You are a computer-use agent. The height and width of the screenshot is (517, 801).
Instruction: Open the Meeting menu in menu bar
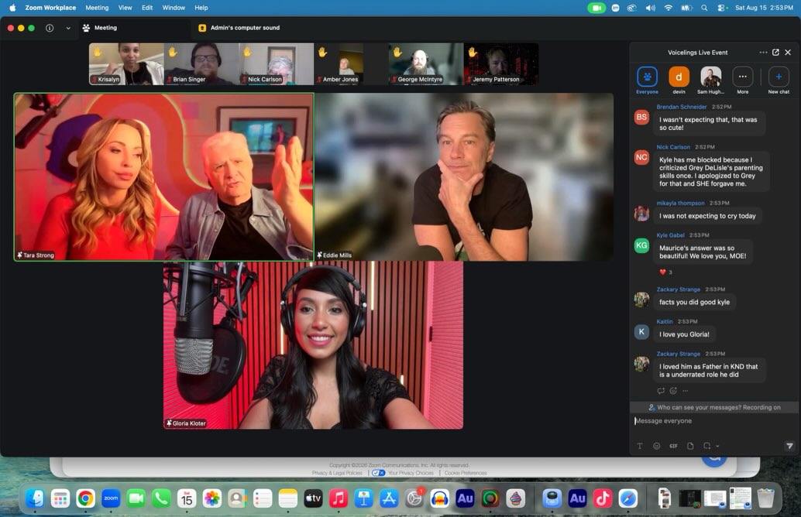pyautogui.click(x=97, y=8)
